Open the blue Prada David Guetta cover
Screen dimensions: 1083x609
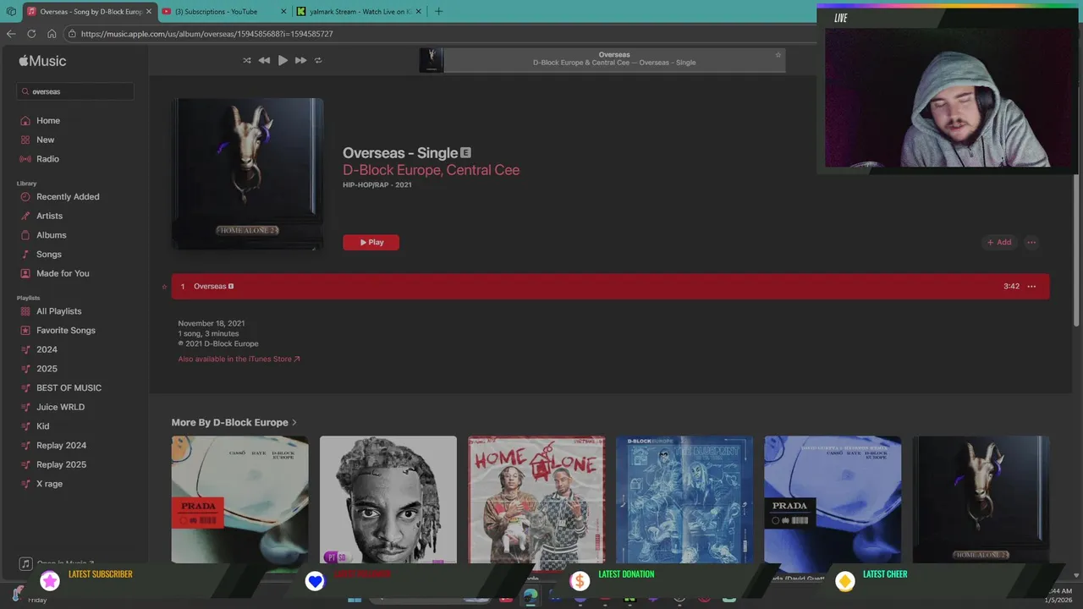coord(833,499)
